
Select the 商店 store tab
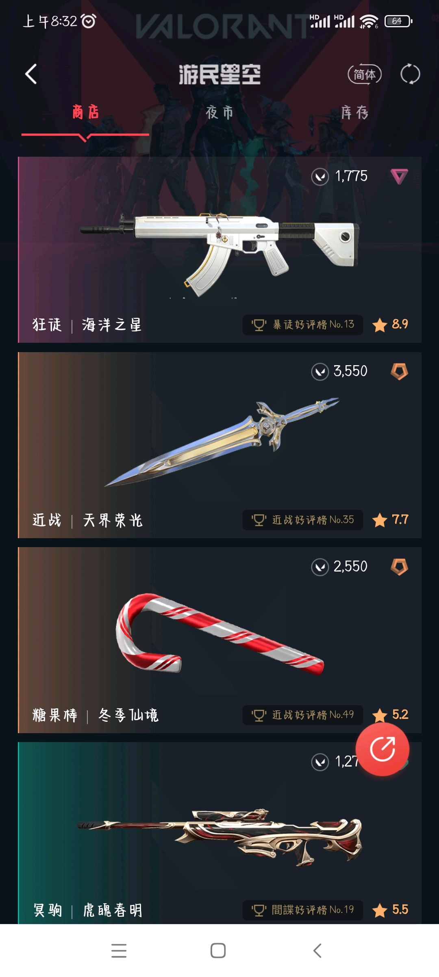pyautogui.click(x=86, y=112)
